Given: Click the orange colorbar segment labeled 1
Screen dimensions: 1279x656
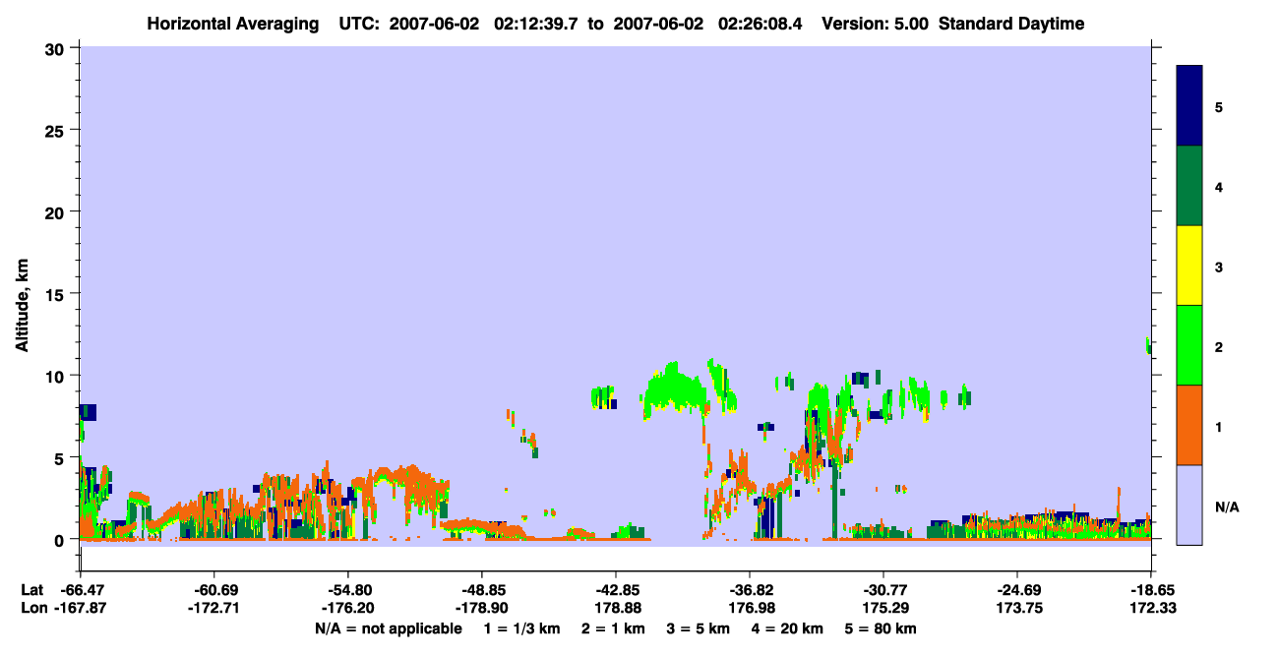Looking at the screenshot, I should 1189,425.
